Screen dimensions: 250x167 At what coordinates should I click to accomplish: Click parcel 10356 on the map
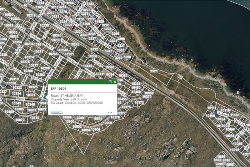coord(93,56)
